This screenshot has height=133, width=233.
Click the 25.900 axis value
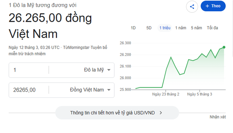(x=125, y=89)
